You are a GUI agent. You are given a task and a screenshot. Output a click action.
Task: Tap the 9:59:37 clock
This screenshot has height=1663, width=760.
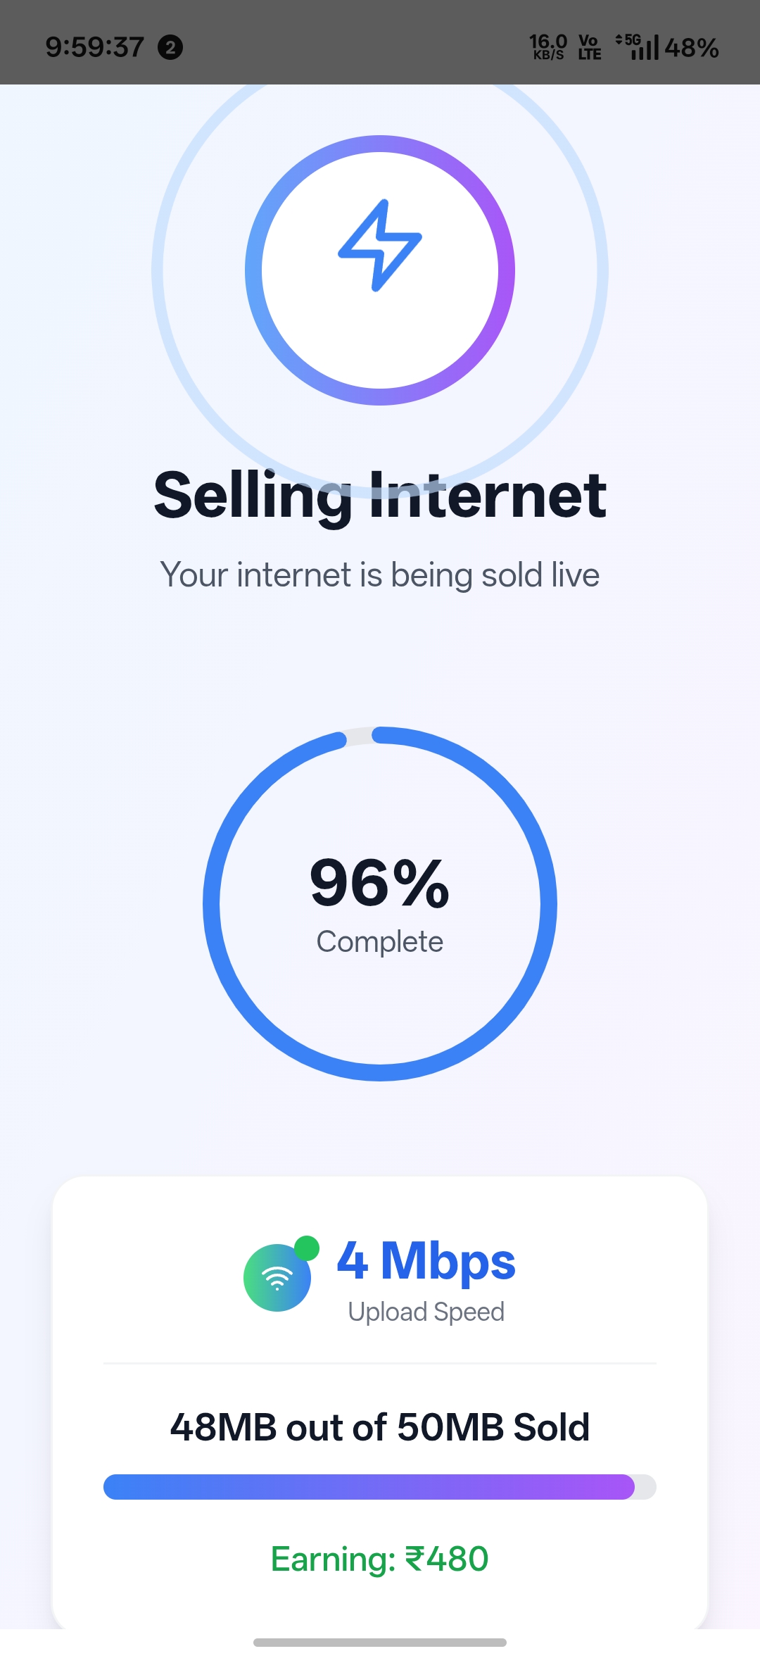pos(95,47)
